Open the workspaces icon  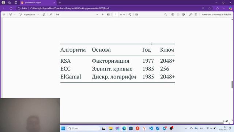(10, 3)
